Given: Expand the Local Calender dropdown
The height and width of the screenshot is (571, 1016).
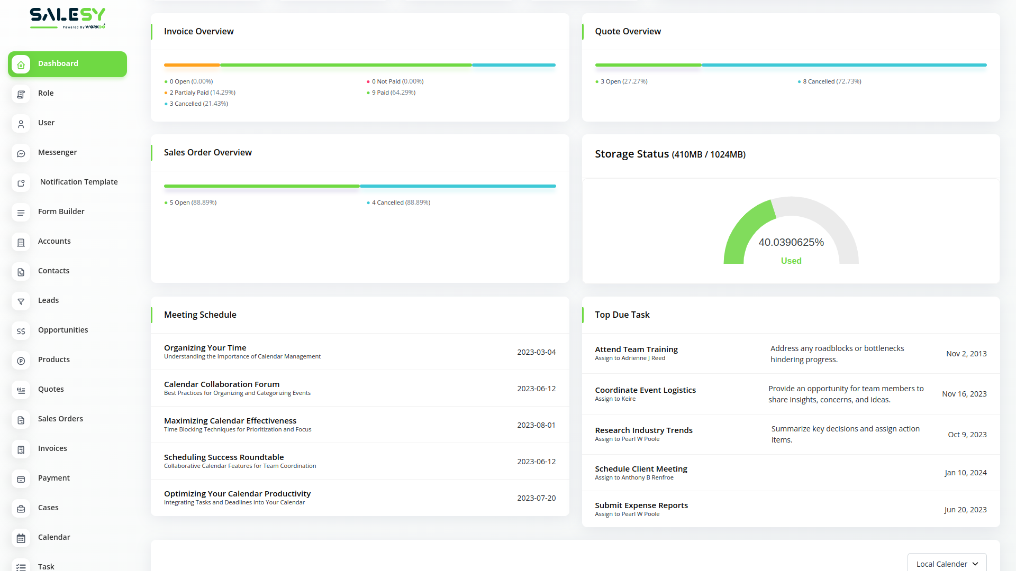Looking at the screenshot, I should 947,564.
